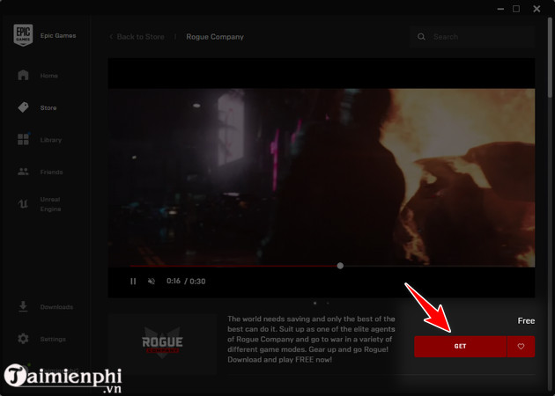
Task: Click the game description paragraph
Action: click(x=311, y=339)
